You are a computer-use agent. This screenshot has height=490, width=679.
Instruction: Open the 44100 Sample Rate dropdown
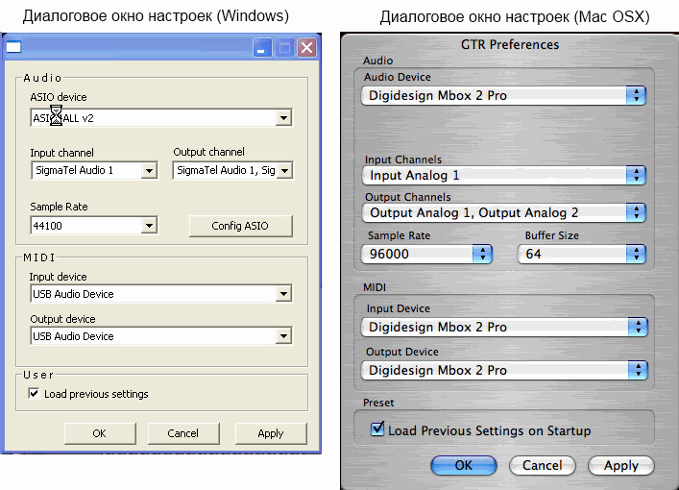click(148, 226)
